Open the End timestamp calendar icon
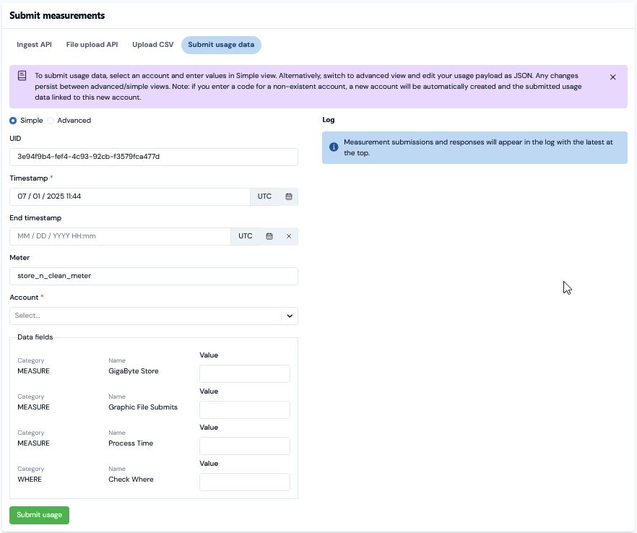The image size is (637, 533). 269,236
